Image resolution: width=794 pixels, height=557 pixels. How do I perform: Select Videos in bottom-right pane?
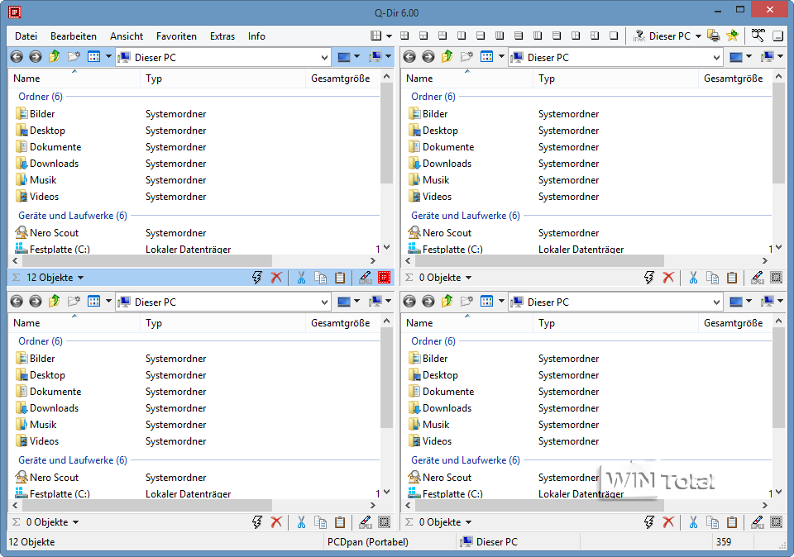(x=437, y=441)
